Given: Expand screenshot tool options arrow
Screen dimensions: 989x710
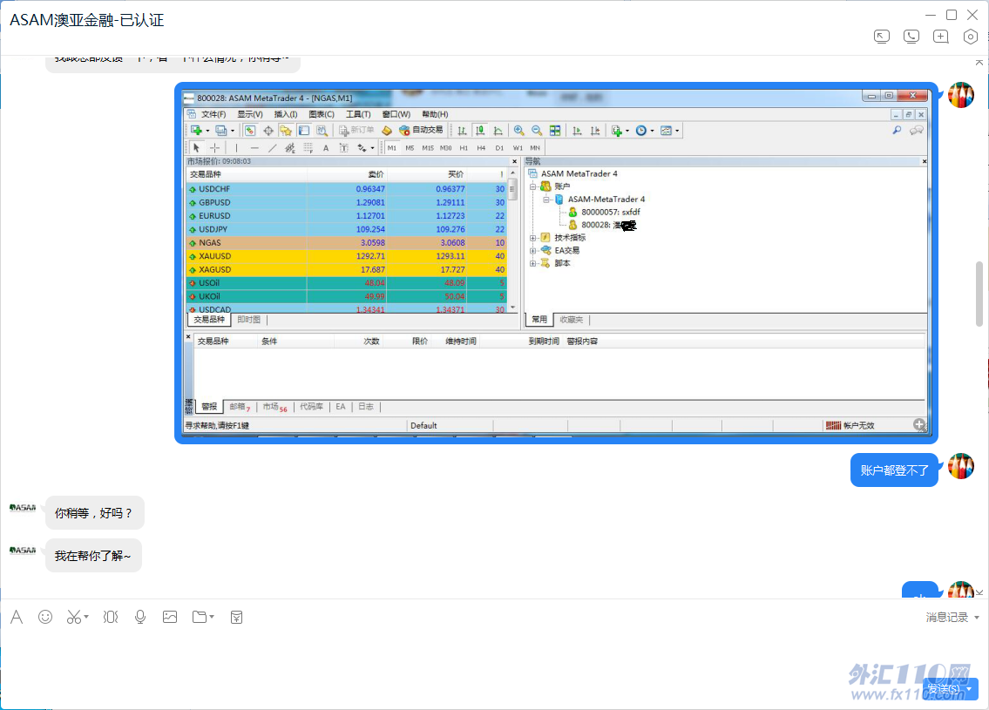Looking at the screenshot, I should [86, 617].
